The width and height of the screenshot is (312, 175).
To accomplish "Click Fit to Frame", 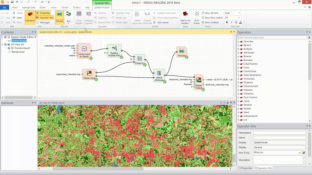I will (197, 17).
